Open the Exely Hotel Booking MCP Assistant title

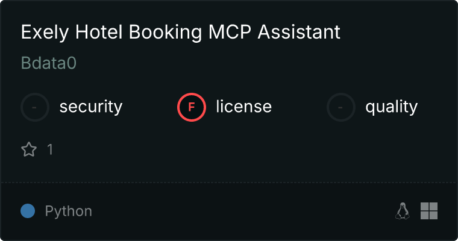tap(181, 33)
